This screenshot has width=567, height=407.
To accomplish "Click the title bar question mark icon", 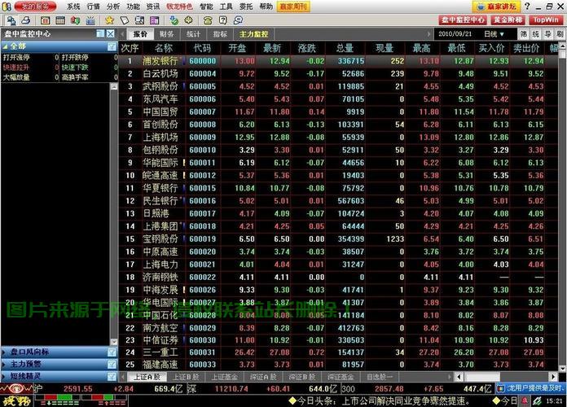I will pos(527,7).
